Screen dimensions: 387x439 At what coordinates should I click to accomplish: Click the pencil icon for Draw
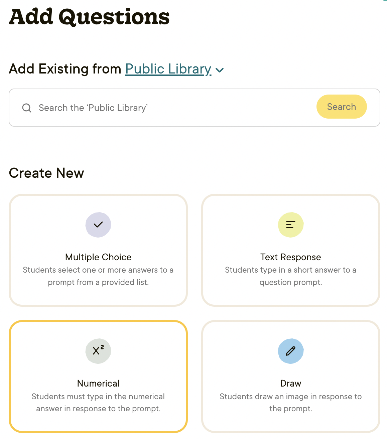pos(291,351)
